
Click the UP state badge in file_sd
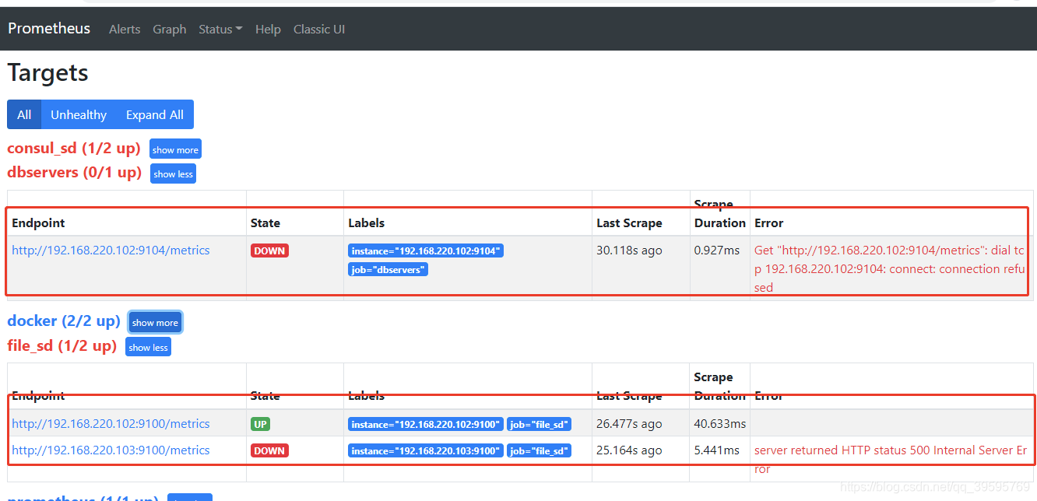(x=260, y=424)
